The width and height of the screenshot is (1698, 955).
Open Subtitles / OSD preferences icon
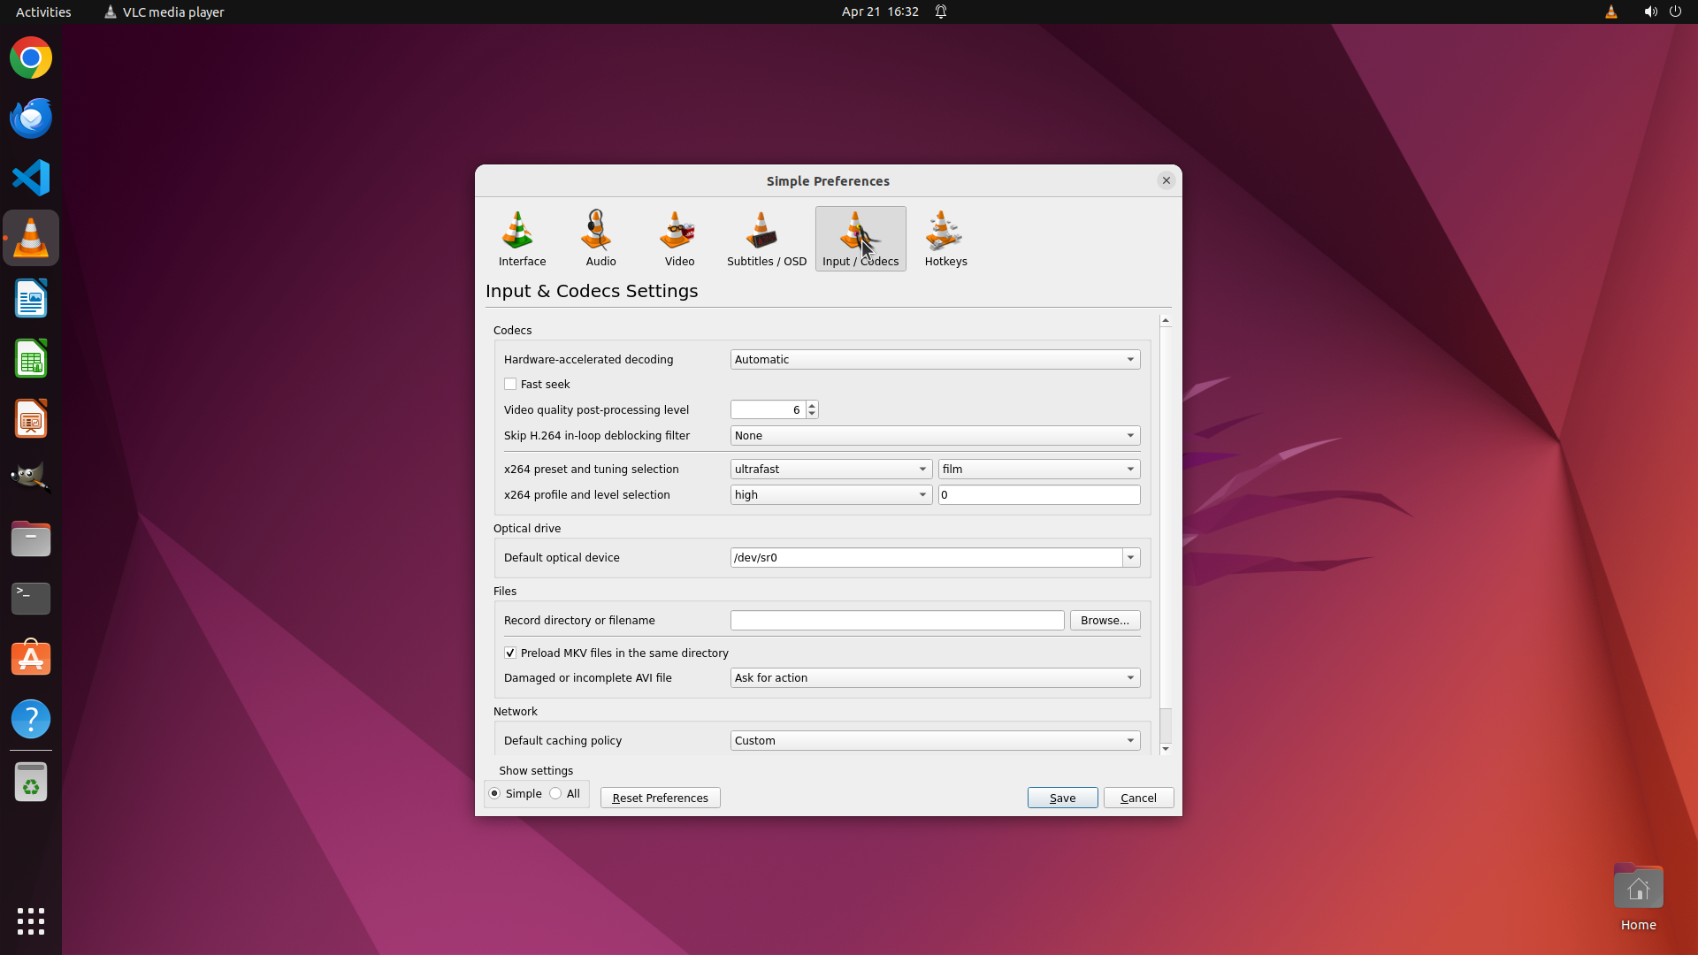point(766,238)
